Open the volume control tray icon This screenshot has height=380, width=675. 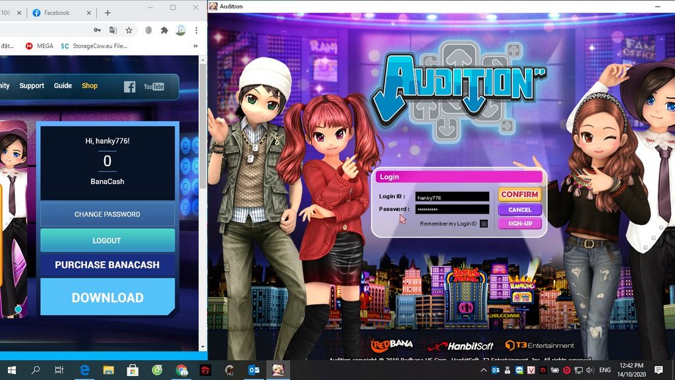590,369
